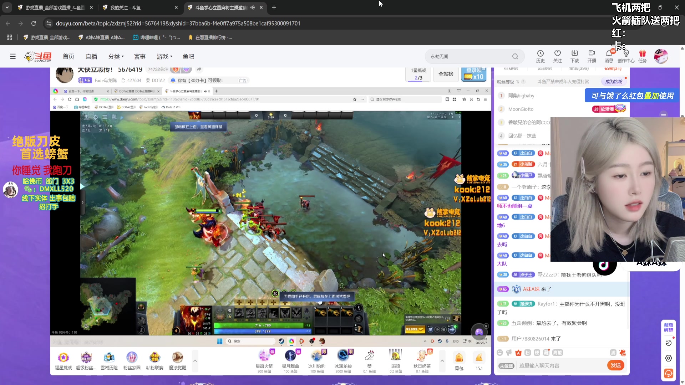Image resolution: width=685 pixels, height=385 pixels.
Task: Open the Douyu hamburger menu
Action: point(13,56)
